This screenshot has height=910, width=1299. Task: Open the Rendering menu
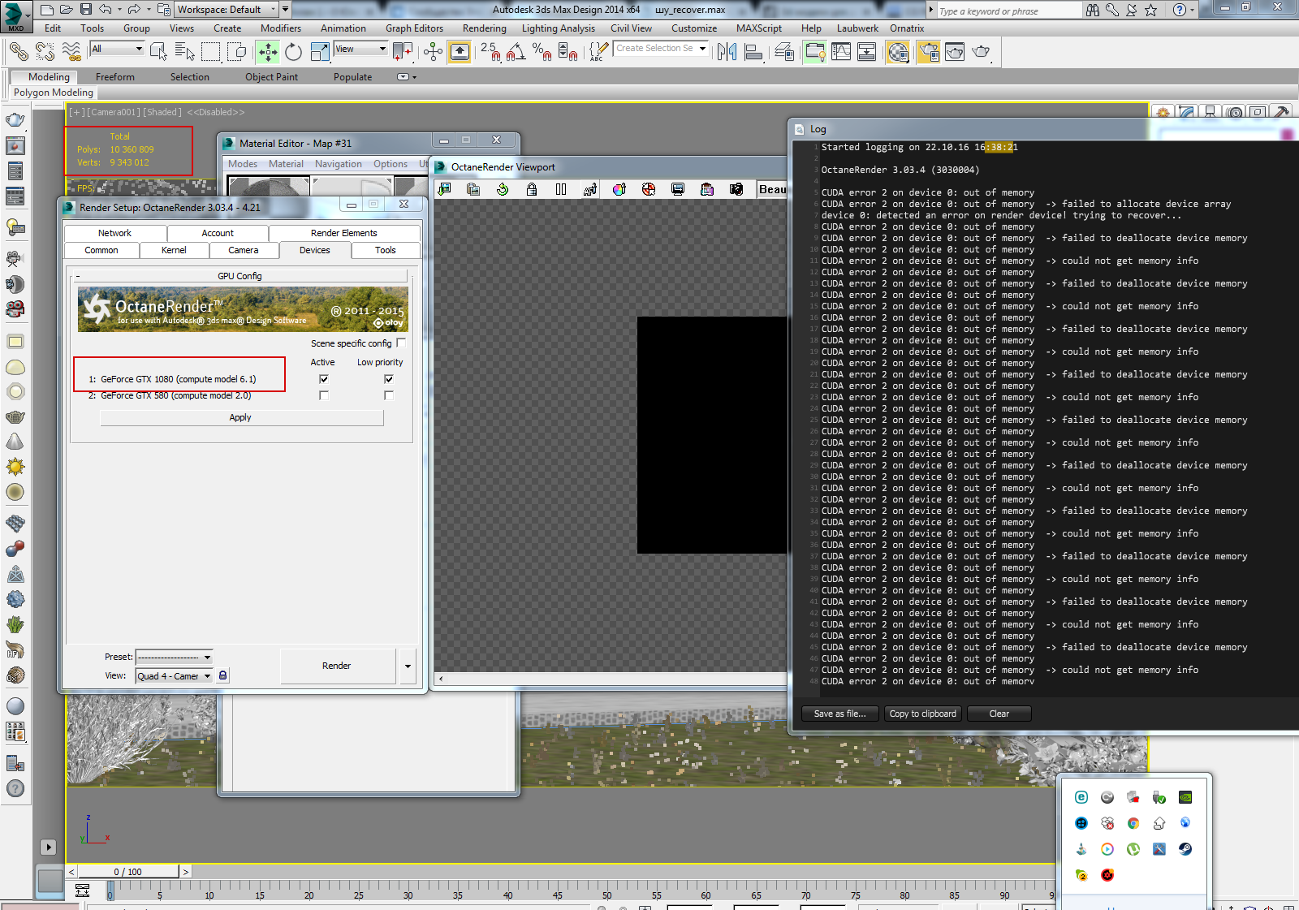[x=484, y=28]
